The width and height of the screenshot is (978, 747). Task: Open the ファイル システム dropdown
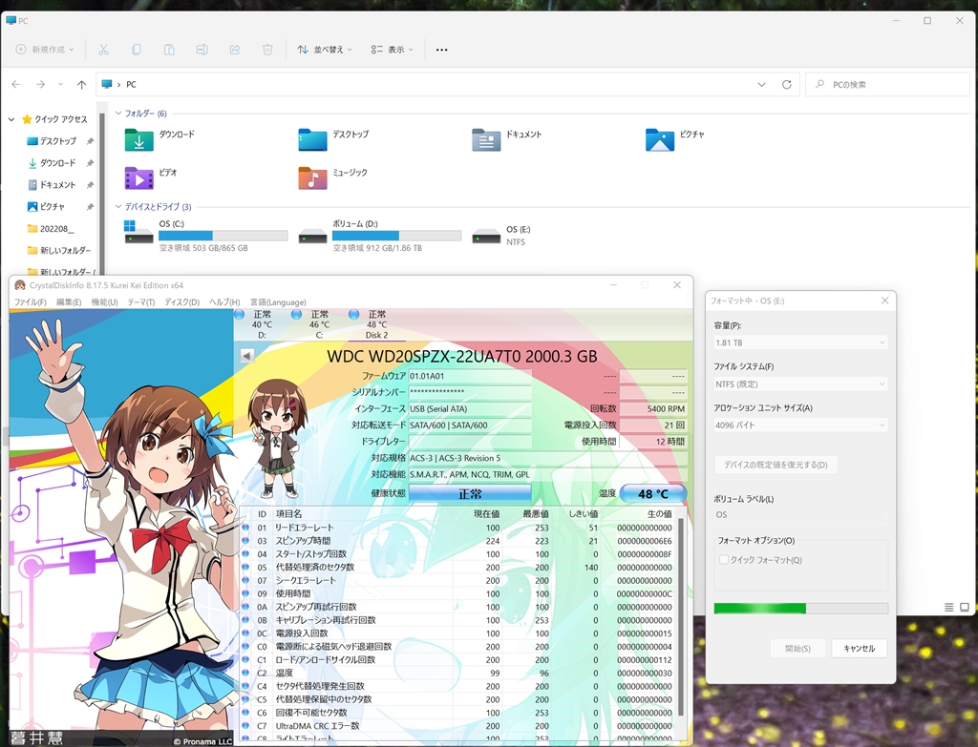(x=800, y=384)
